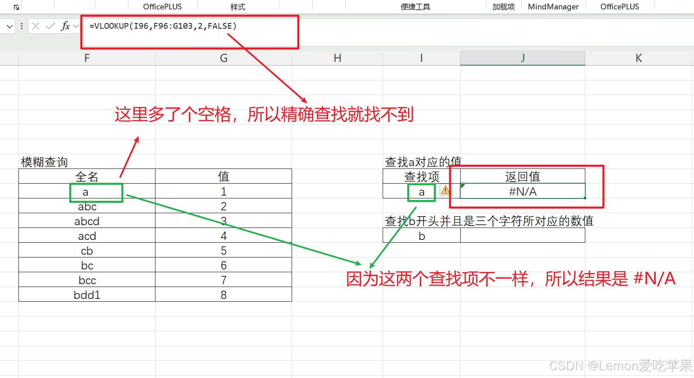Open dropdown arrow next to fx
This screenshot has height=378, width=694.
tap(76, 26)
